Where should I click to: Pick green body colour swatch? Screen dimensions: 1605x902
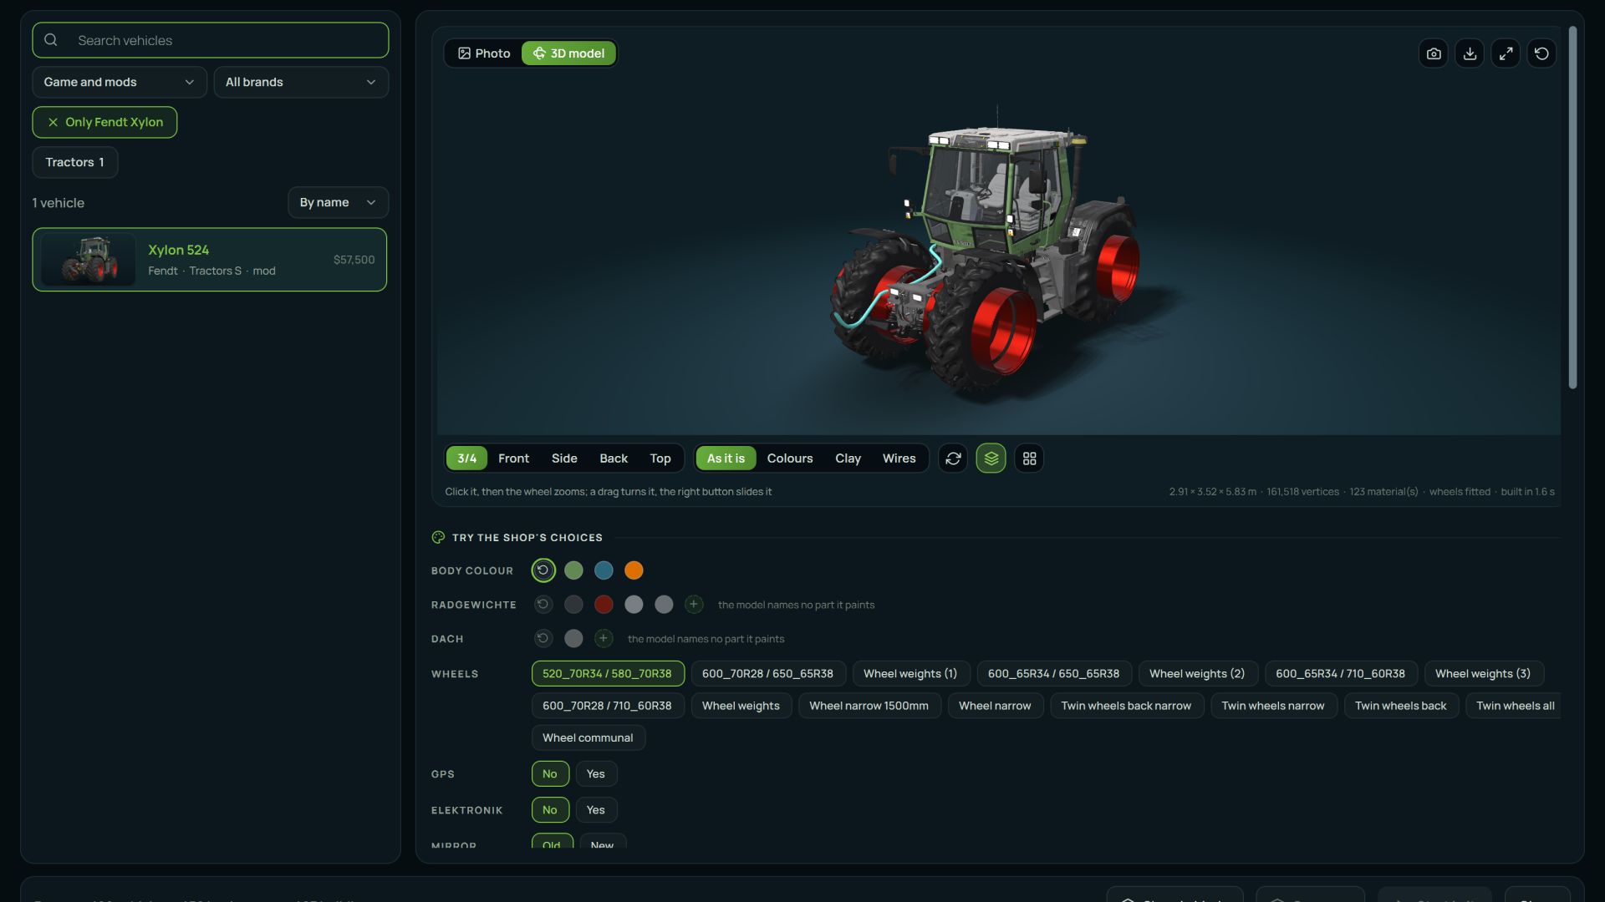tap(573, 570)
